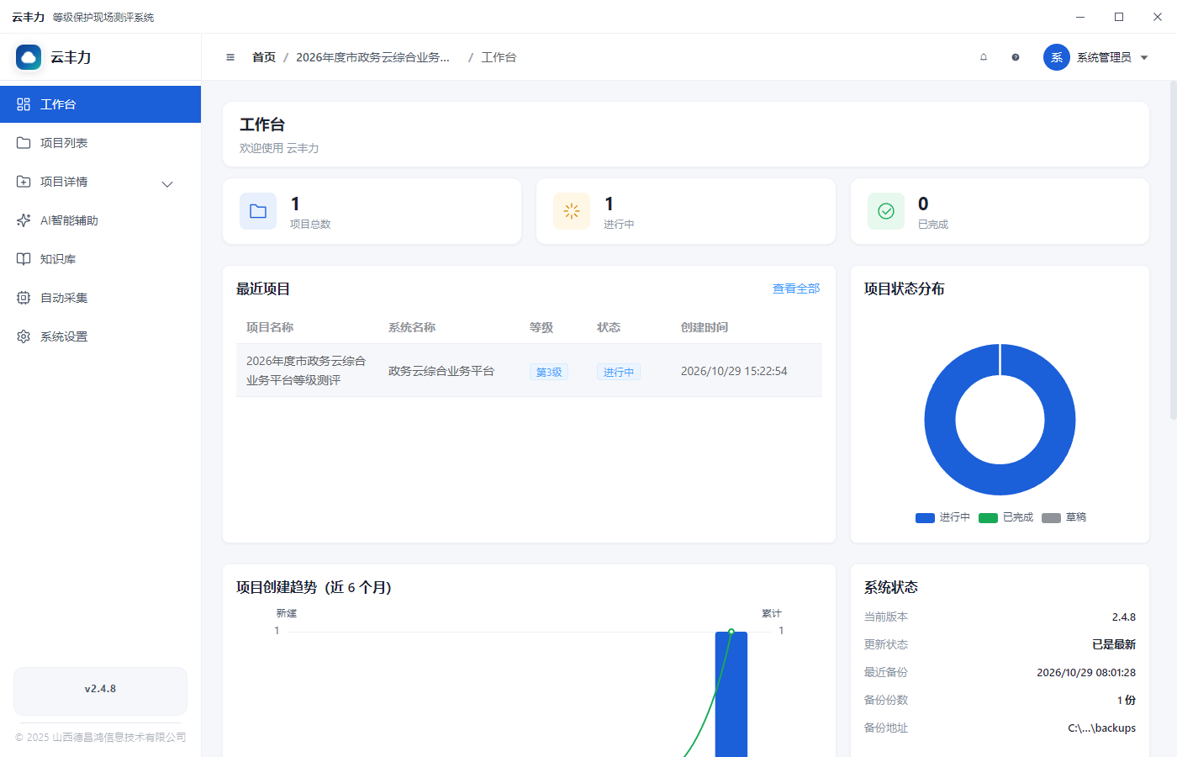Click the blue bar in trend chart
Viewport: 1177px width, 757px height.
pos(731,695)
